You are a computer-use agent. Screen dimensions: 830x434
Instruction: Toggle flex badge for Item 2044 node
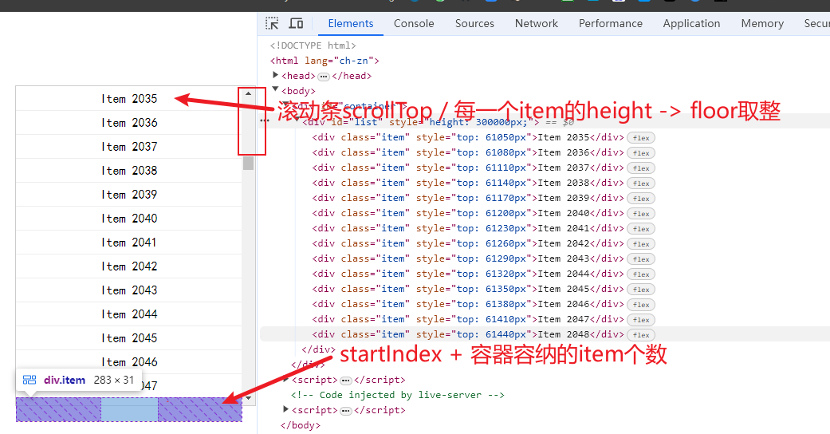(x=641, y=274)
